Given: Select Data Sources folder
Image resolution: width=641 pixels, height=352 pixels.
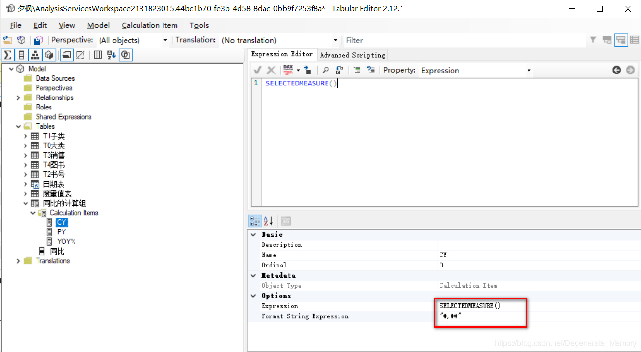Looking at the screenshot, I should (x=55, y=78).
